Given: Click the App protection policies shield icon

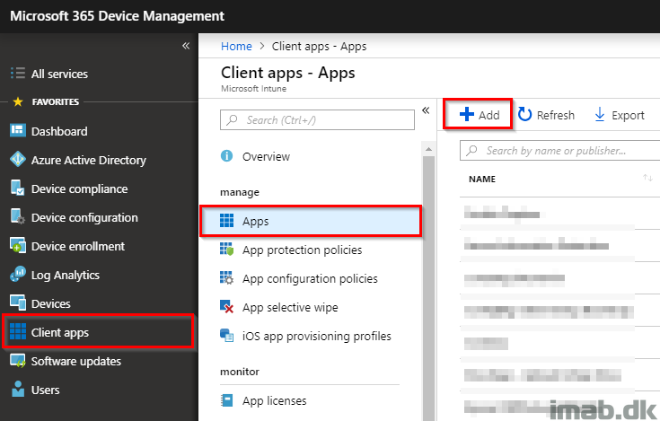Looking at the screenshot, I should tap(226, 249).
